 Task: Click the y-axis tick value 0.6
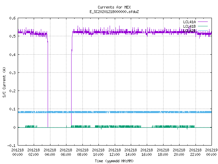(12, 18)
